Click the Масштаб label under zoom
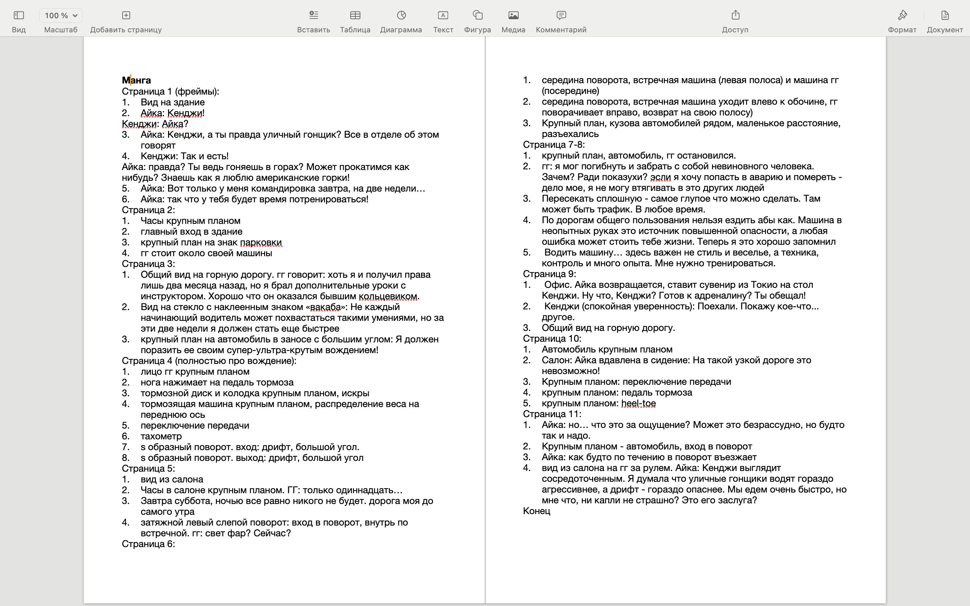This screenshot has height=606, width=970. pyautogui.click(x=61, y=30)
